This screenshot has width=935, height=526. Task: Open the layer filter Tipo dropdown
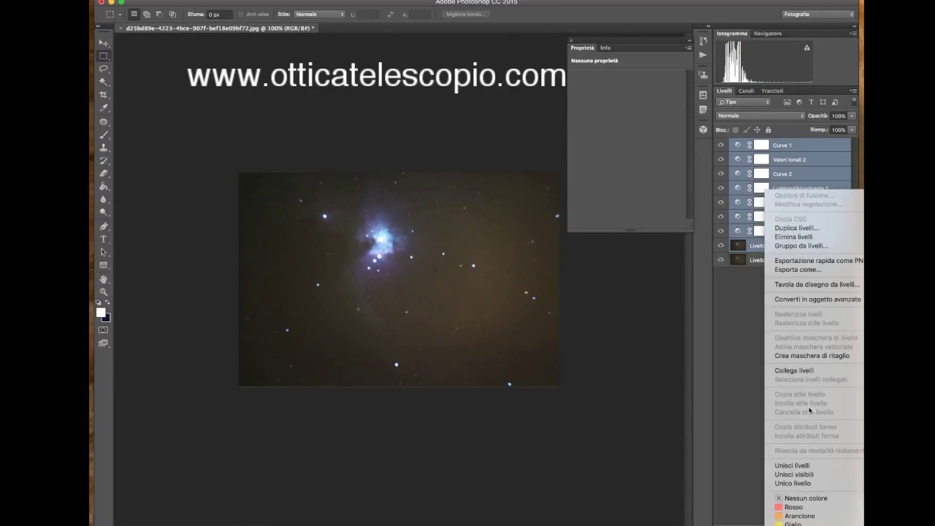744,102
